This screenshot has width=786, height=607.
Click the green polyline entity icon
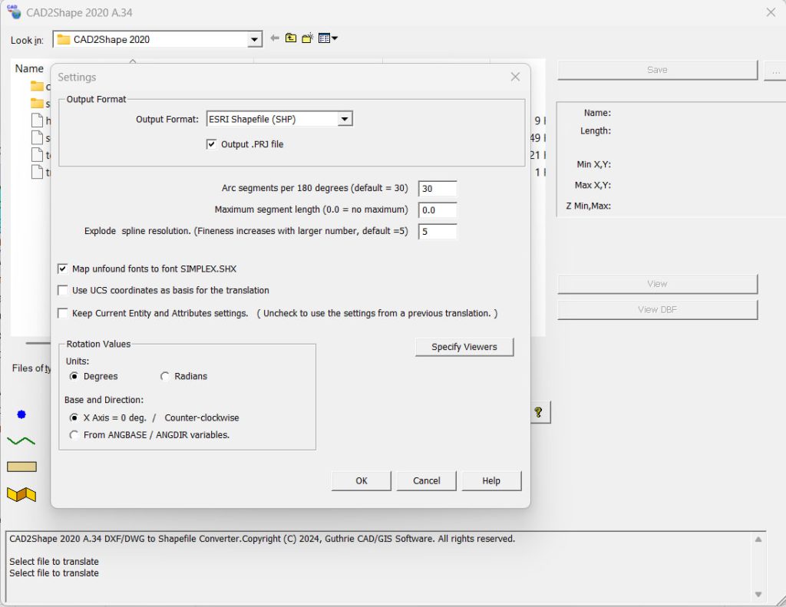click(21, 441)
